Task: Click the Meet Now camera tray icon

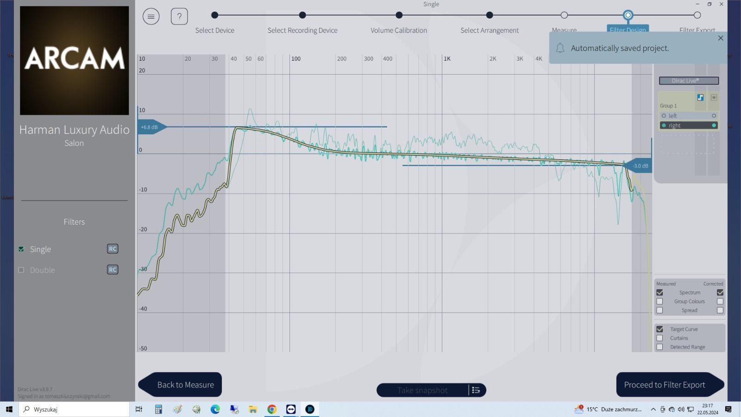Action: pos(663,410)
